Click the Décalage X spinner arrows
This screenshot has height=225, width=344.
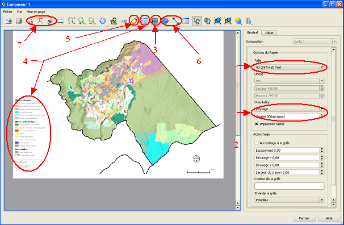pos(322,157)
